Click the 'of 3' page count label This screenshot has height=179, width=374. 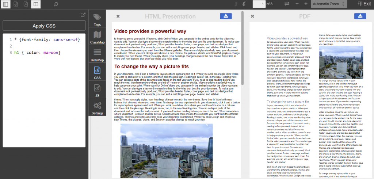coord(270,4)
